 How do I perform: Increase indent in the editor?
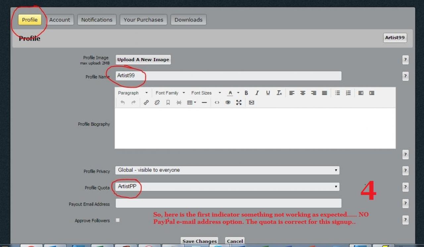372,93
